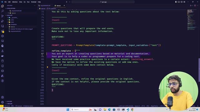Click the line and column status item

[126, 106]
